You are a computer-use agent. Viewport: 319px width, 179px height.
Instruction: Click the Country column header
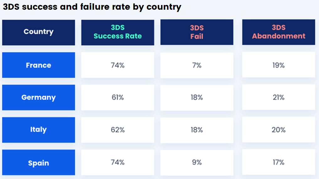coord(39,32)
